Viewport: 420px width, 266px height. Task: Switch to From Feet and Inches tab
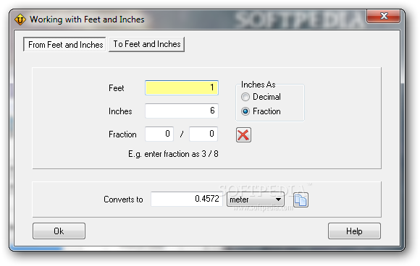[x=64, y=44]
